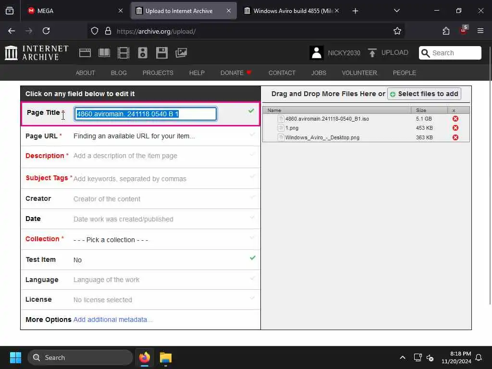Screen dimensions: 492x369
Task: Open the JOBS menu item
Action: click(319, 73)
